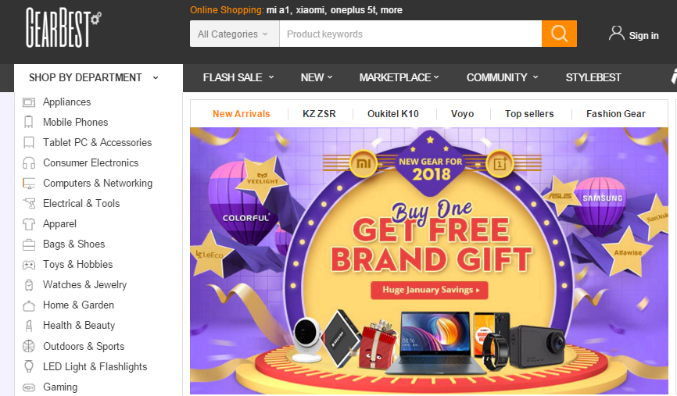Image resolution: width=677 pixels, height=396 pixels.
Task: Click the GearBest logo
Action: 63,27
